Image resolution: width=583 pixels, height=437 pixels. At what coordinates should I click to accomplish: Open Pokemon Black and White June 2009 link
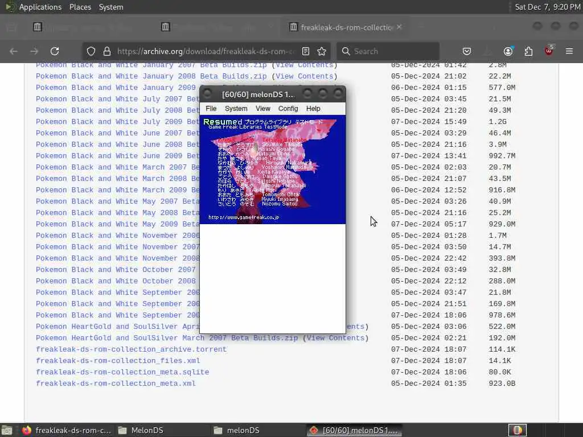117,156
